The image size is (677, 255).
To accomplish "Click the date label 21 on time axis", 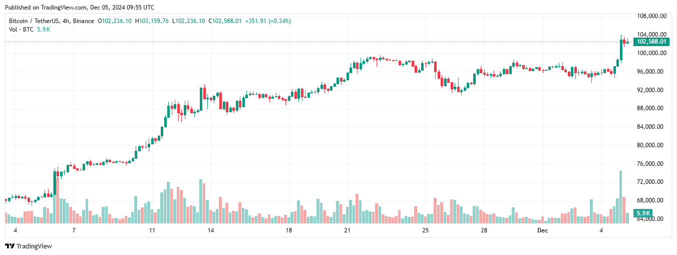I will [347, 230].
